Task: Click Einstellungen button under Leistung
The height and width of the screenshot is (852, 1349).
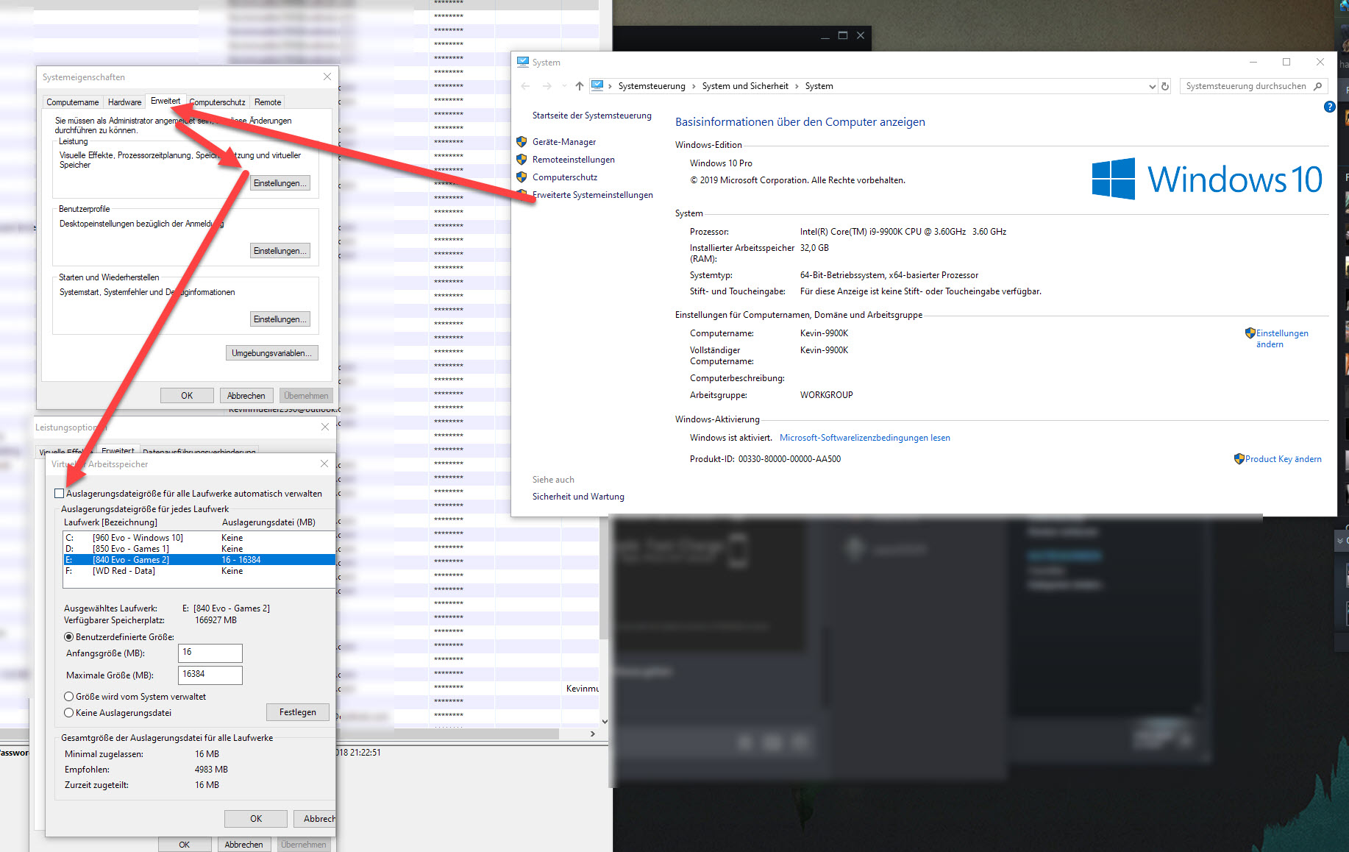Action: pos(280,183)
